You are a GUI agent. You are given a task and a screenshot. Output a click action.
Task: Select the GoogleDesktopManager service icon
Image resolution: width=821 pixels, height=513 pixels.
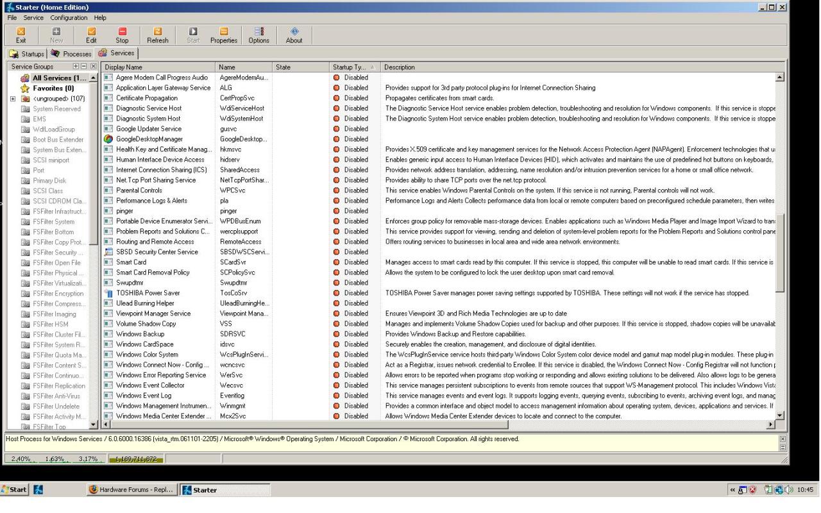click(108, 139)
